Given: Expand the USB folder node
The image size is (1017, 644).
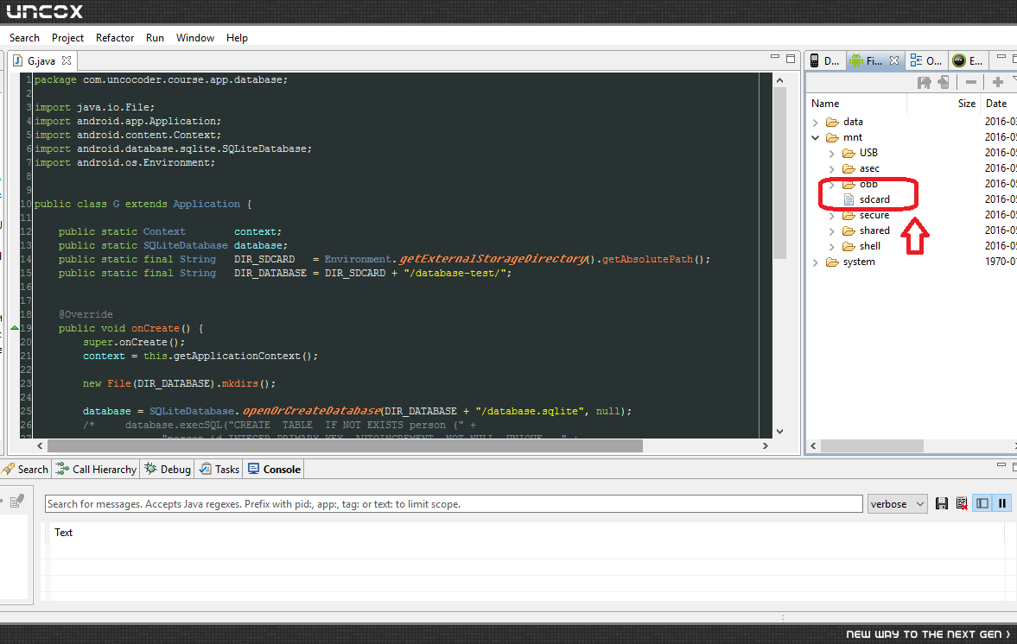Looking at the screenshot, I should point(831,154).
